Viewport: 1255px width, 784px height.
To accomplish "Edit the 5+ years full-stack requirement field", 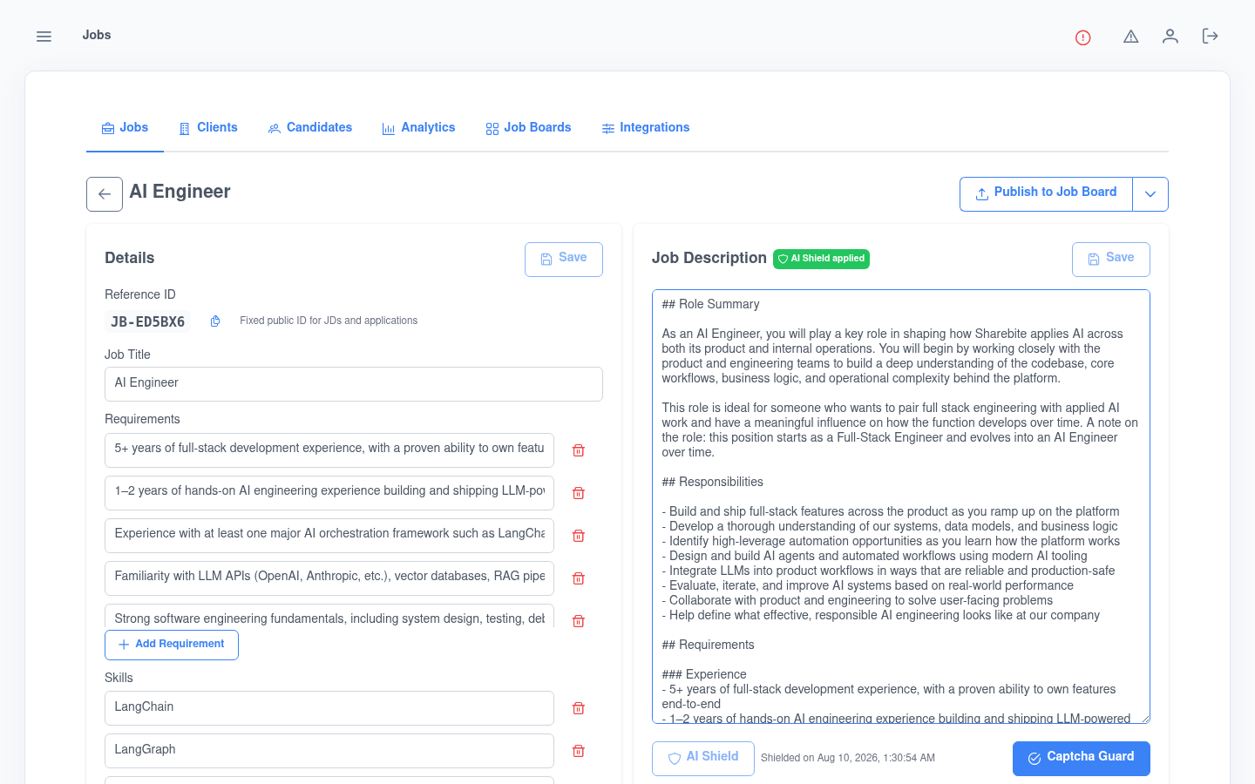I will (329, 450).
